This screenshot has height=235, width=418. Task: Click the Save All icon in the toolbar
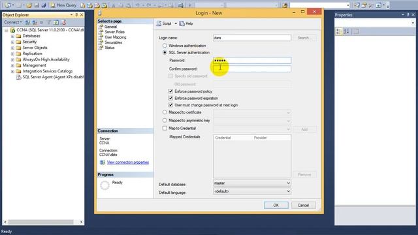pyautogui.click(x=44, y=5)
